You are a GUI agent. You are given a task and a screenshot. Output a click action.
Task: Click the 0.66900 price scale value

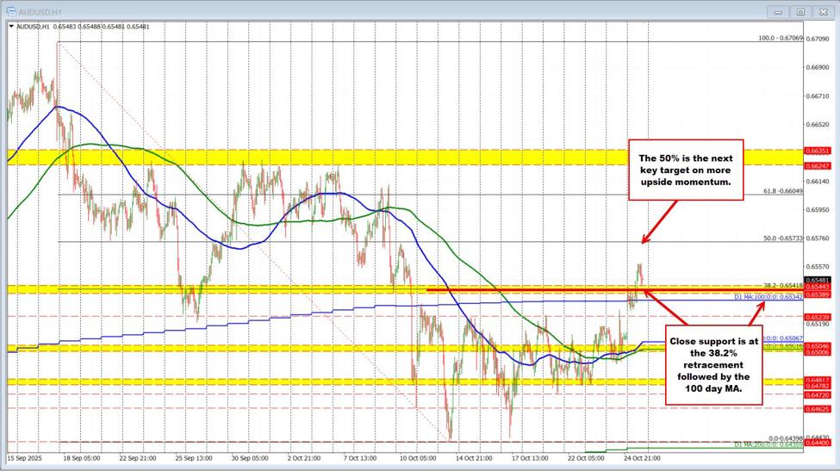(x=818, y=67)
